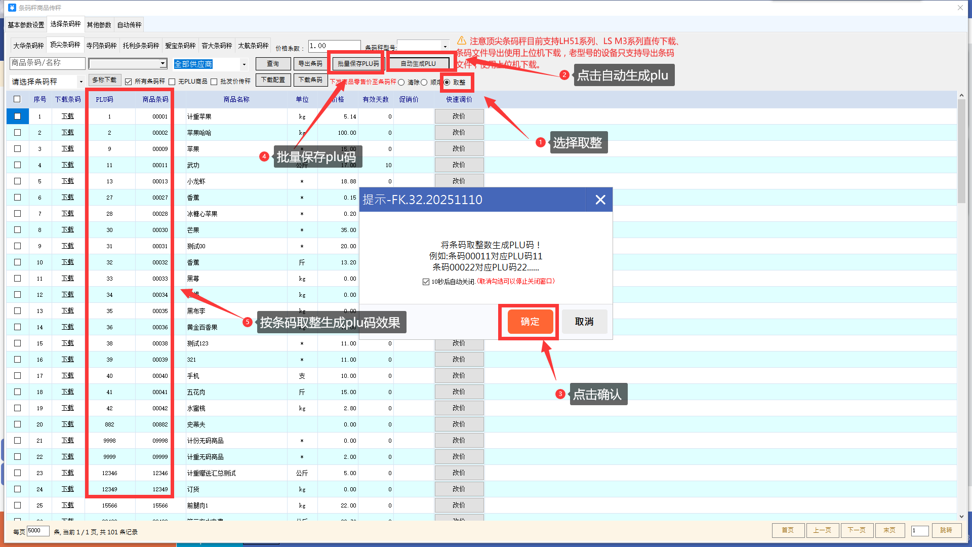Open the 条码秤型号 dropdown
972x547 pixels.
click(444, 47)
